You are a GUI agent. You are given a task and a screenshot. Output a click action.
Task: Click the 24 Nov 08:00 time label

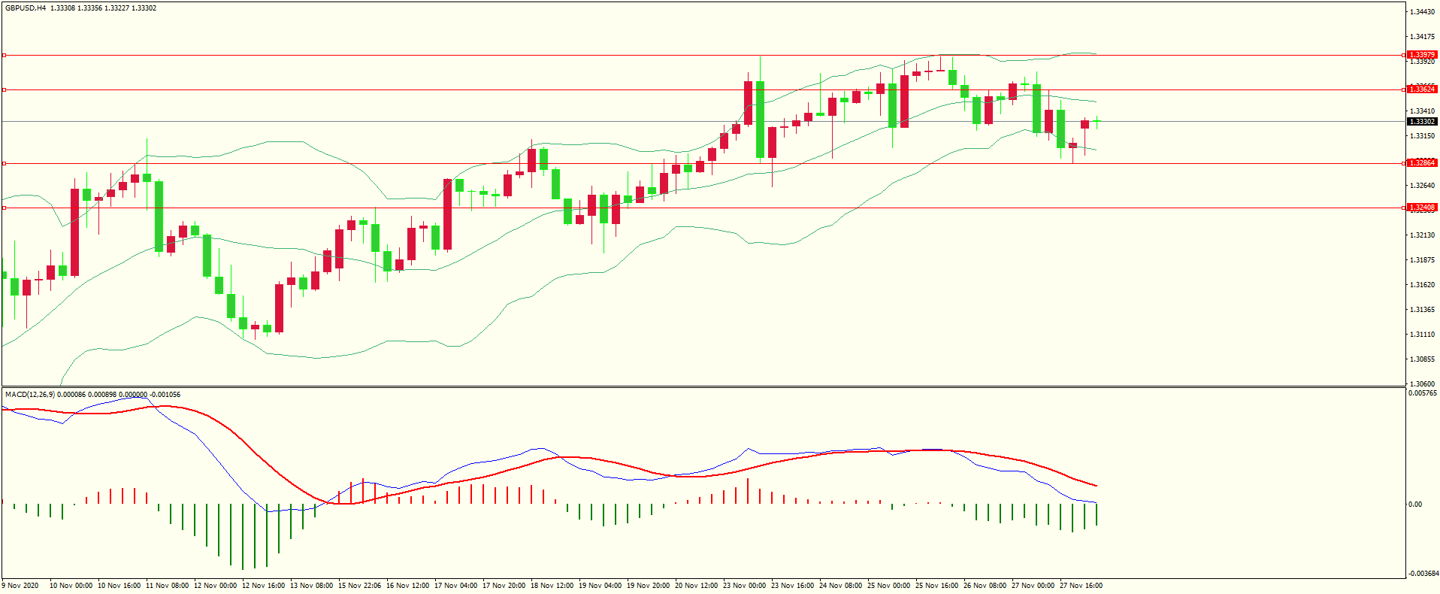coord(841,586)
